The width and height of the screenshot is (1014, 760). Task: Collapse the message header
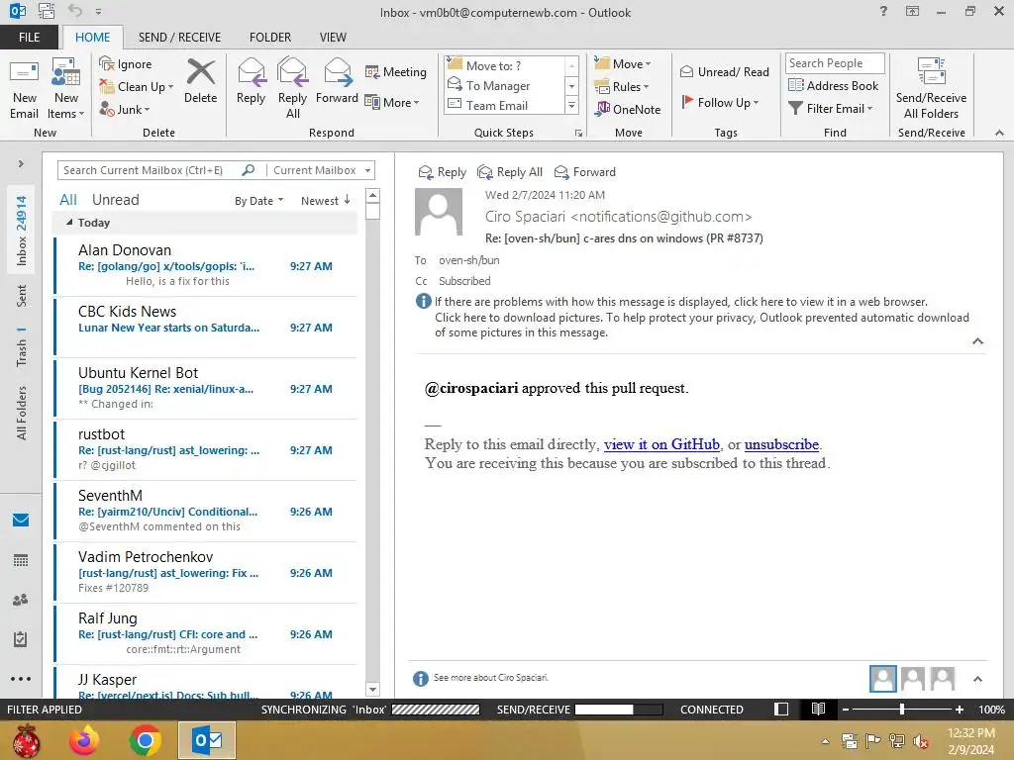click(x=977, y=341)
